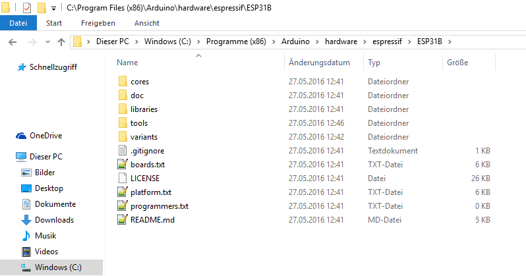Click the MD-Datei type of README.md
This screenshot has height=276, width=526.
[384, 220]
